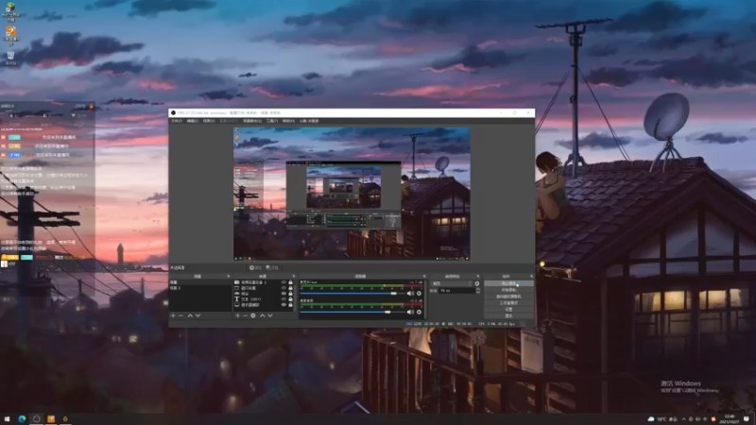Image resolution: width=756 pixels, height=425 pixels.
Task: Open settings gear for the lower mixer track
Action: (x=419, y=313)
